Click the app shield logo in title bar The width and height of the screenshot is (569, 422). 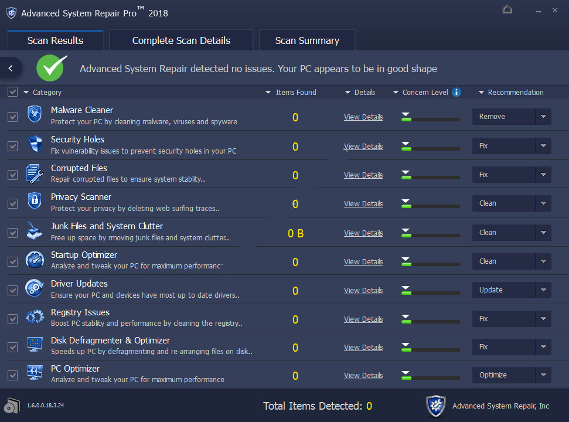(x=11, y=13)
